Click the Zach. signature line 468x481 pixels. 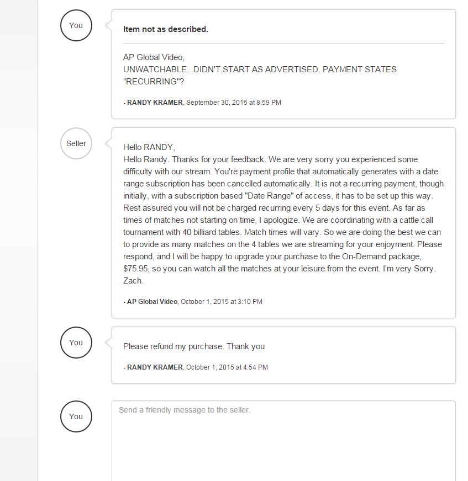click(x=133, y=281)
